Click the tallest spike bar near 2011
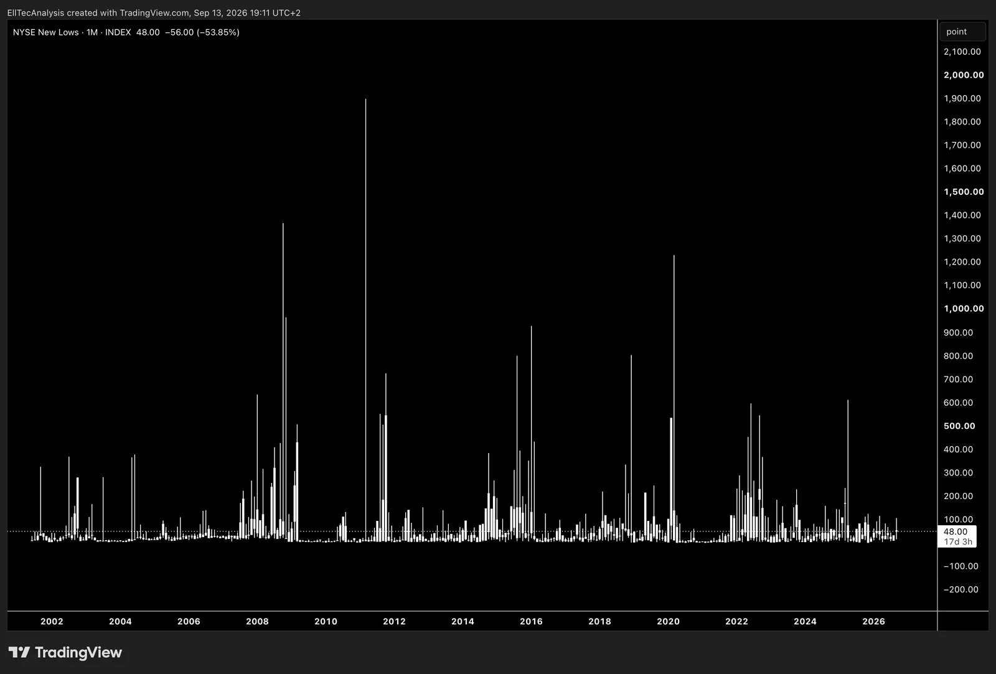The image size is (996, 674). pyautogui.click(x=365, y=320)
